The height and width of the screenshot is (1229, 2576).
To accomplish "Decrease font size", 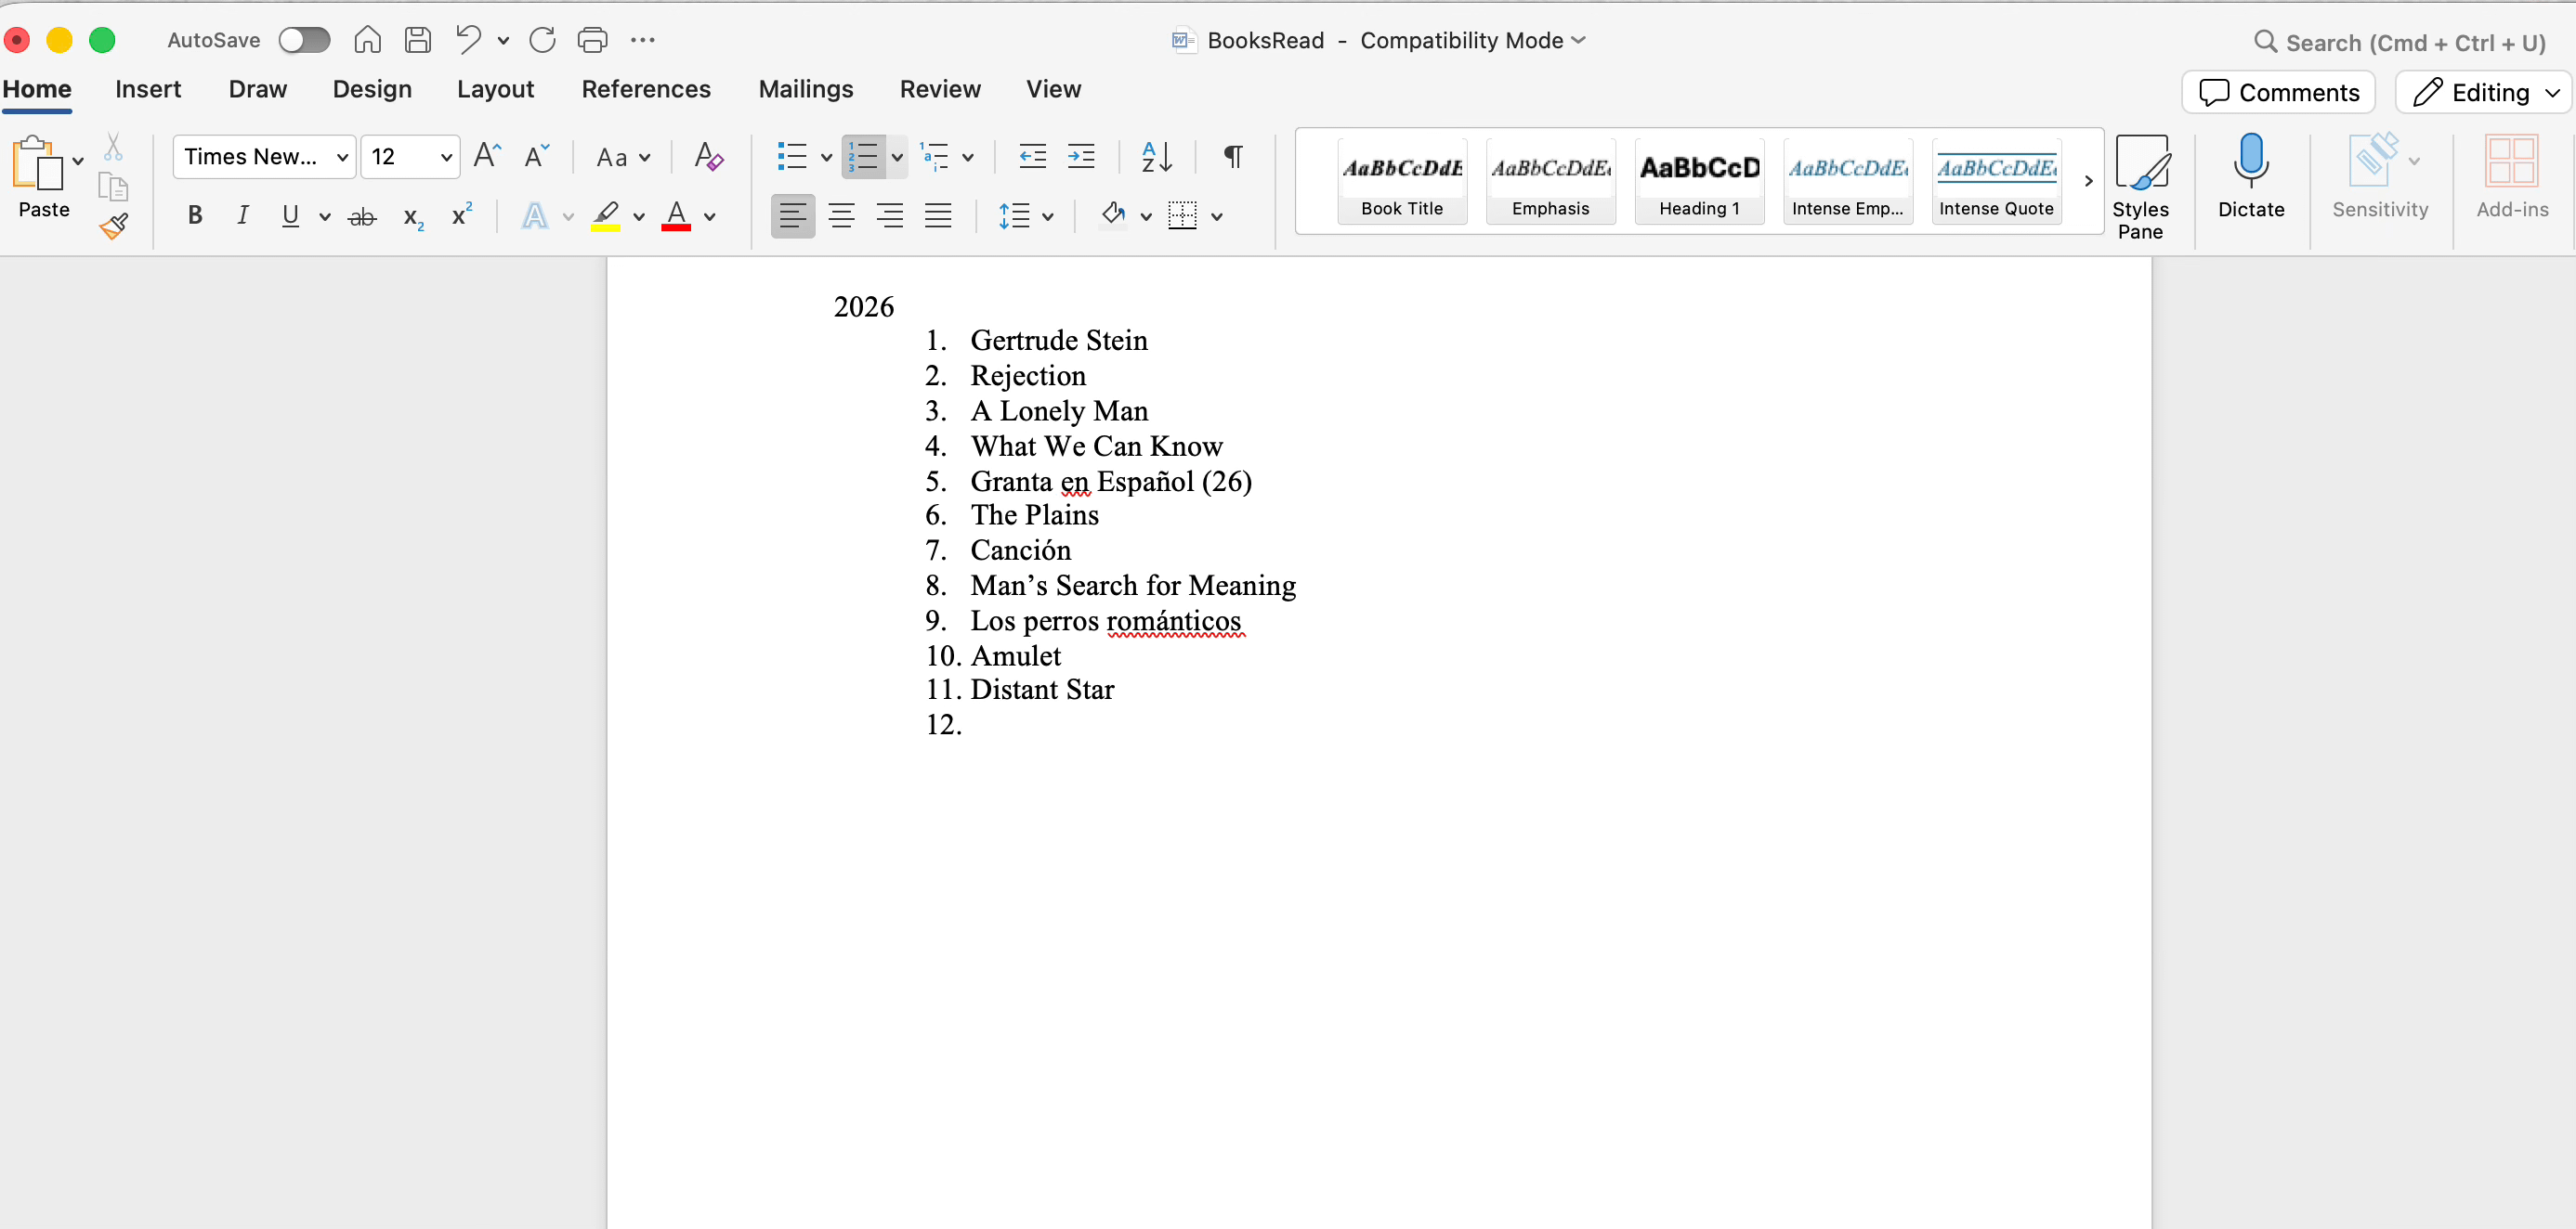I will pyautogui.click(x=537, y=156).
